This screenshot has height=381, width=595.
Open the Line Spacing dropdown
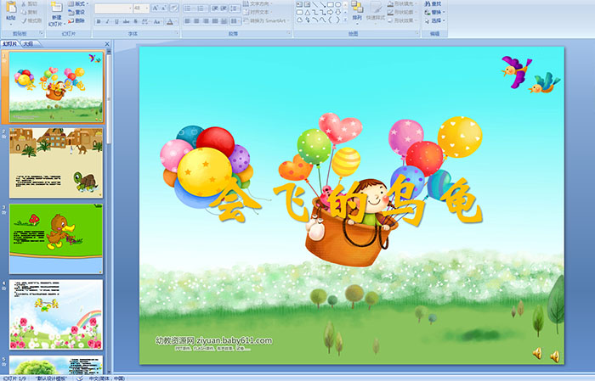click(x=235, y=8)
